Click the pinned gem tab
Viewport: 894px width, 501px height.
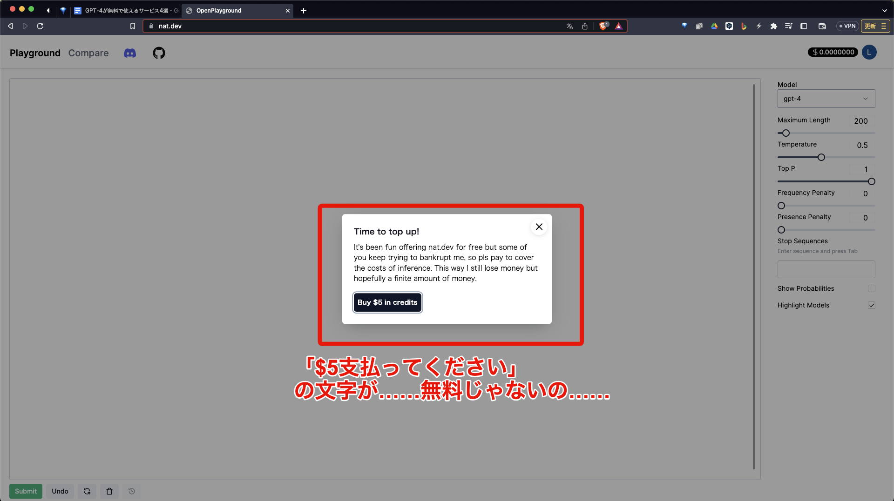pos(63,11)
